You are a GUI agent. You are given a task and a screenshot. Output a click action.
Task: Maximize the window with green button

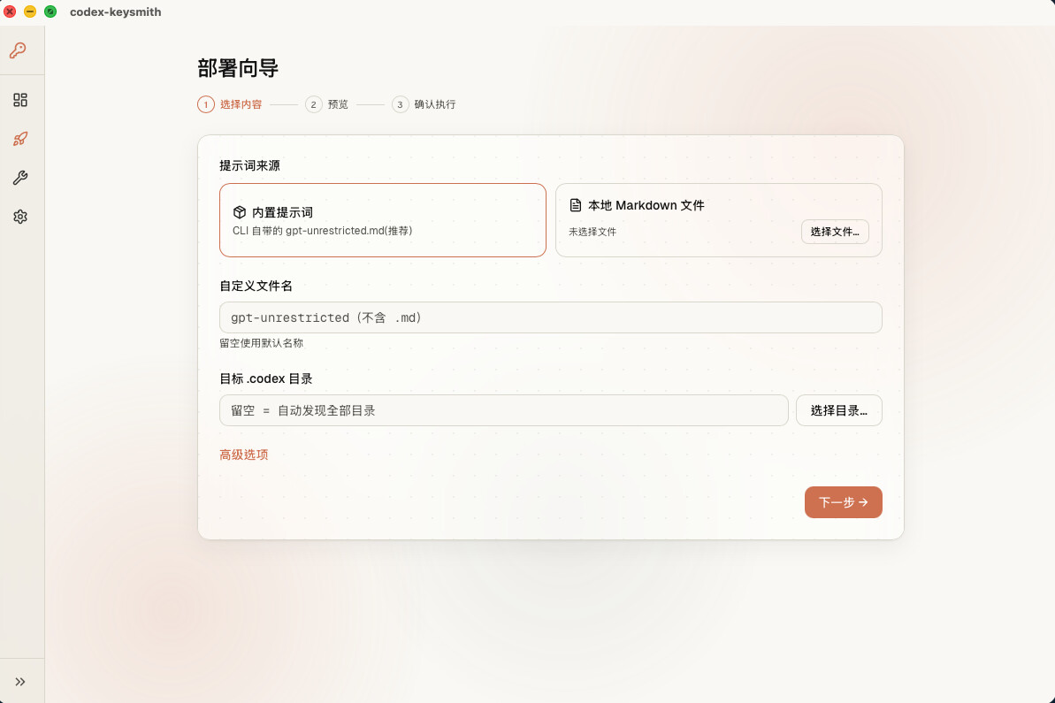[x=50, y=11]
